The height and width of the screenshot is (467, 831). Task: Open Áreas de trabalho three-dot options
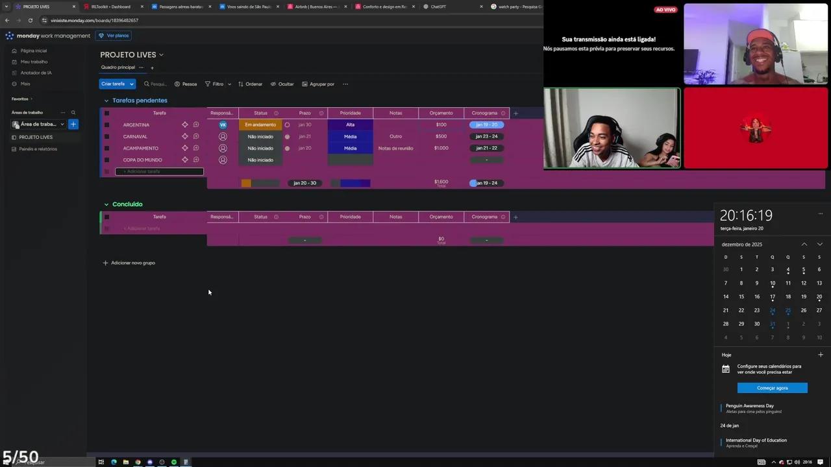(x=63, y=112)
